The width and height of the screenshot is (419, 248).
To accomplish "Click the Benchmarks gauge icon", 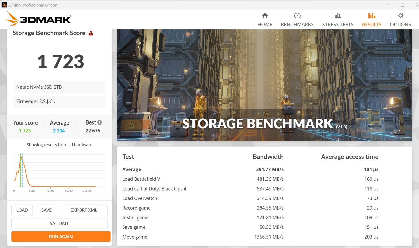I will (297, 16).
